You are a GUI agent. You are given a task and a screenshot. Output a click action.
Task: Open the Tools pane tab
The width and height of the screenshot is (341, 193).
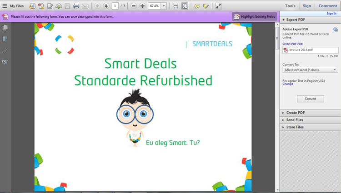point(290,6)
